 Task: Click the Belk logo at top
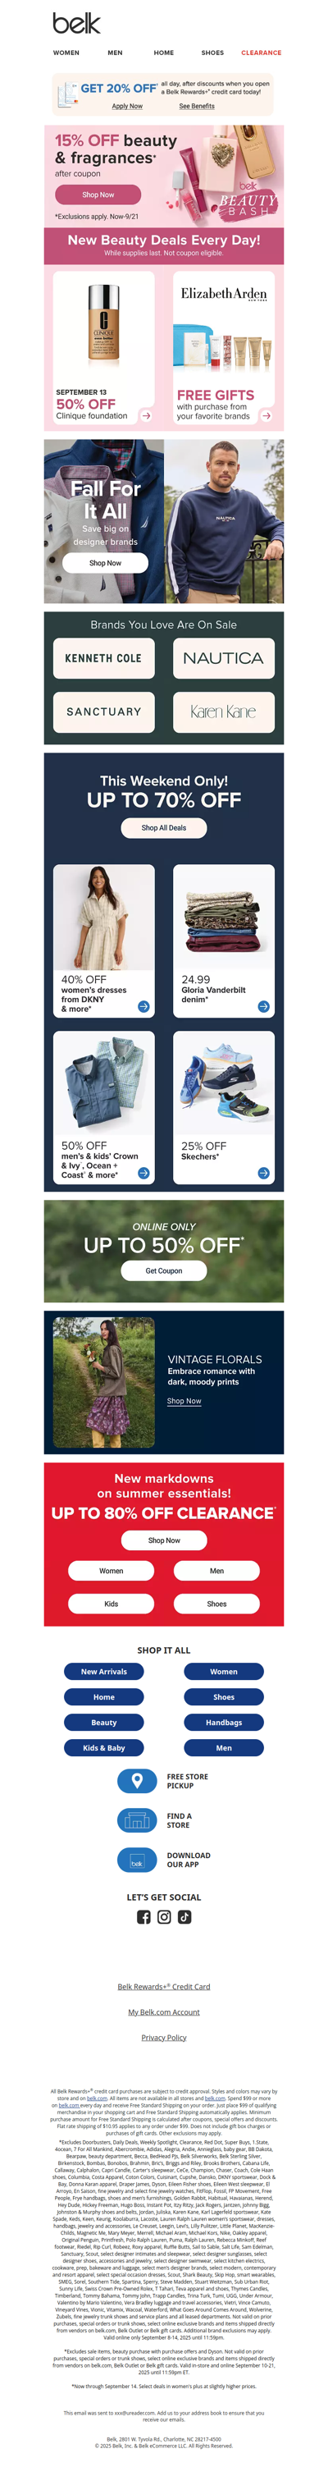(76, 23)
